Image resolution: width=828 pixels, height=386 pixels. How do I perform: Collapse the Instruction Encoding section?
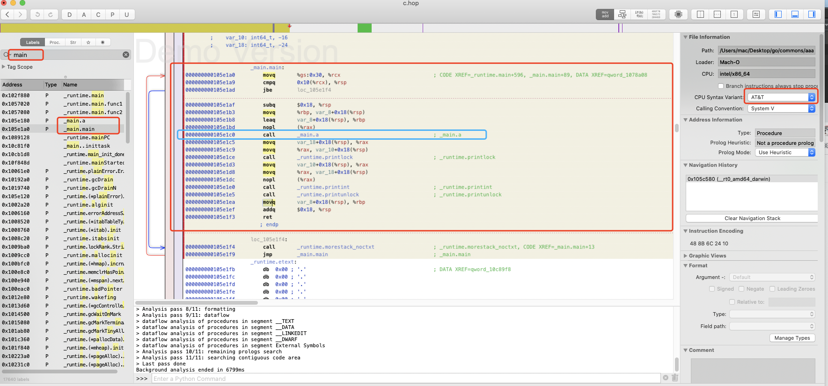coord(685,231)
